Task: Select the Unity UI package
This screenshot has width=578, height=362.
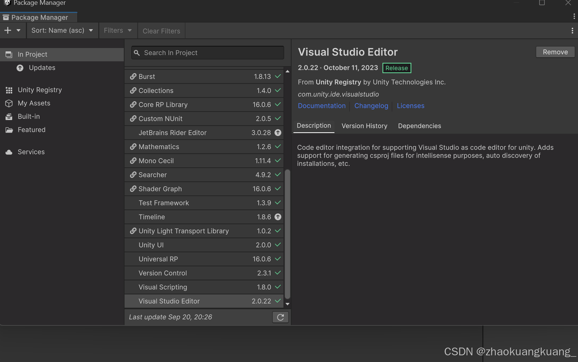Action: point(204,245)
